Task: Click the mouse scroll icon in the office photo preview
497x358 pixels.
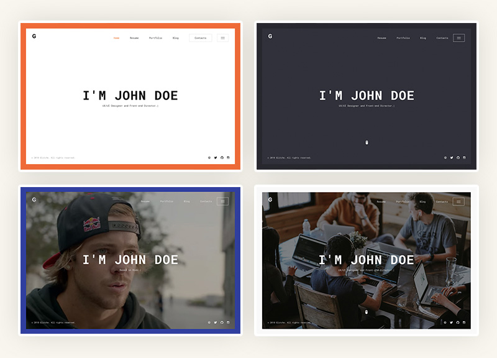Action: [x=367, y=312]
